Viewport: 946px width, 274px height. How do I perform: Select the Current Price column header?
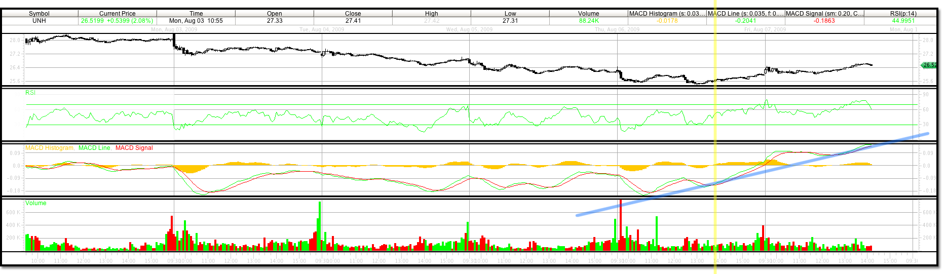117,14
